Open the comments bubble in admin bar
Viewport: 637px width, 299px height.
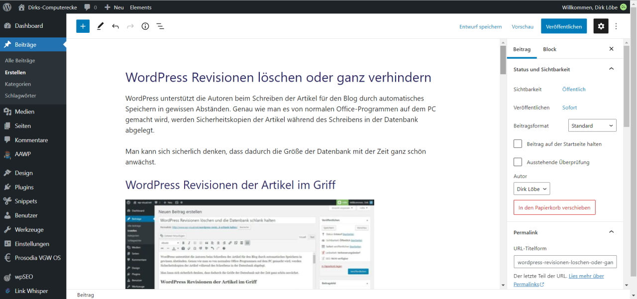click(90, 7)
